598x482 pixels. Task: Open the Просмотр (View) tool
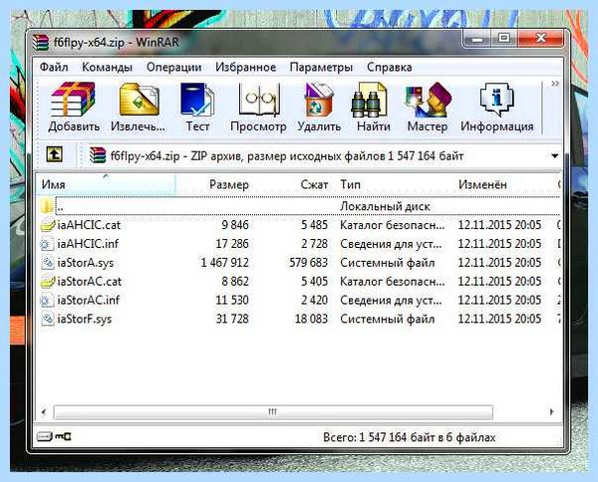coord(258,99)
